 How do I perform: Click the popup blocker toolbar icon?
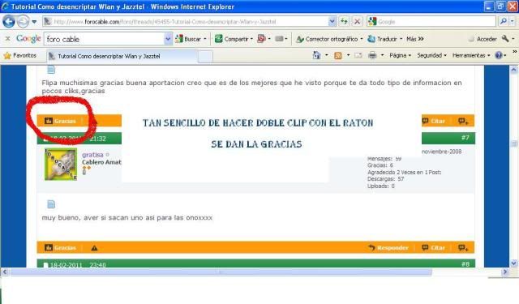[261, 39]
